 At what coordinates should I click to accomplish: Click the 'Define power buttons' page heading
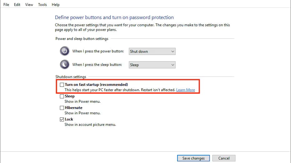(114, 17)
